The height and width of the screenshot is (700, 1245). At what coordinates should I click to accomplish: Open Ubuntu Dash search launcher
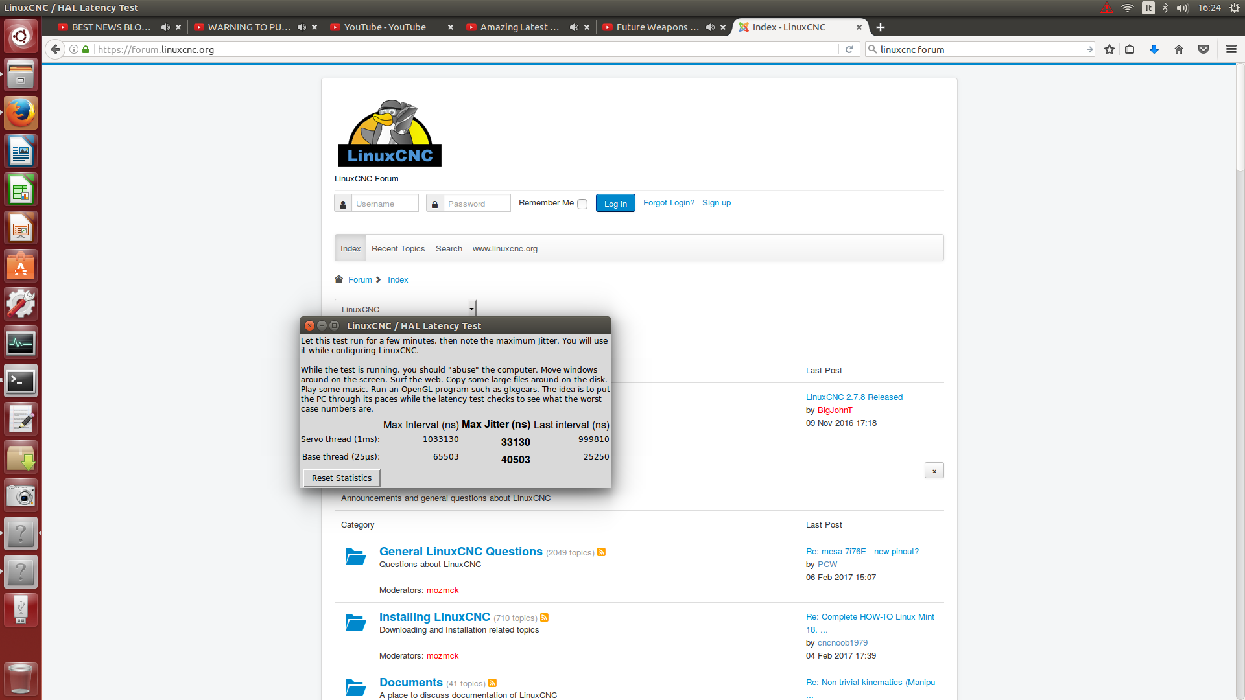point(21,36)
